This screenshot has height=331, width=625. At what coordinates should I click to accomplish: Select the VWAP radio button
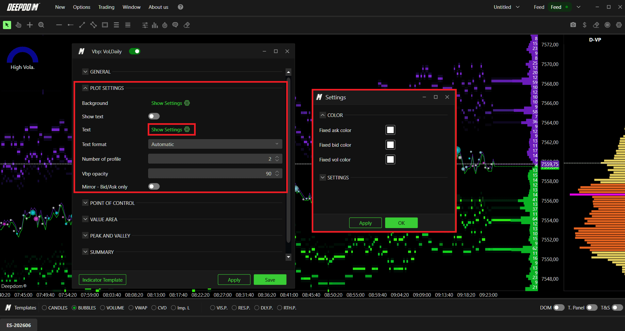(x=131, y=308)
